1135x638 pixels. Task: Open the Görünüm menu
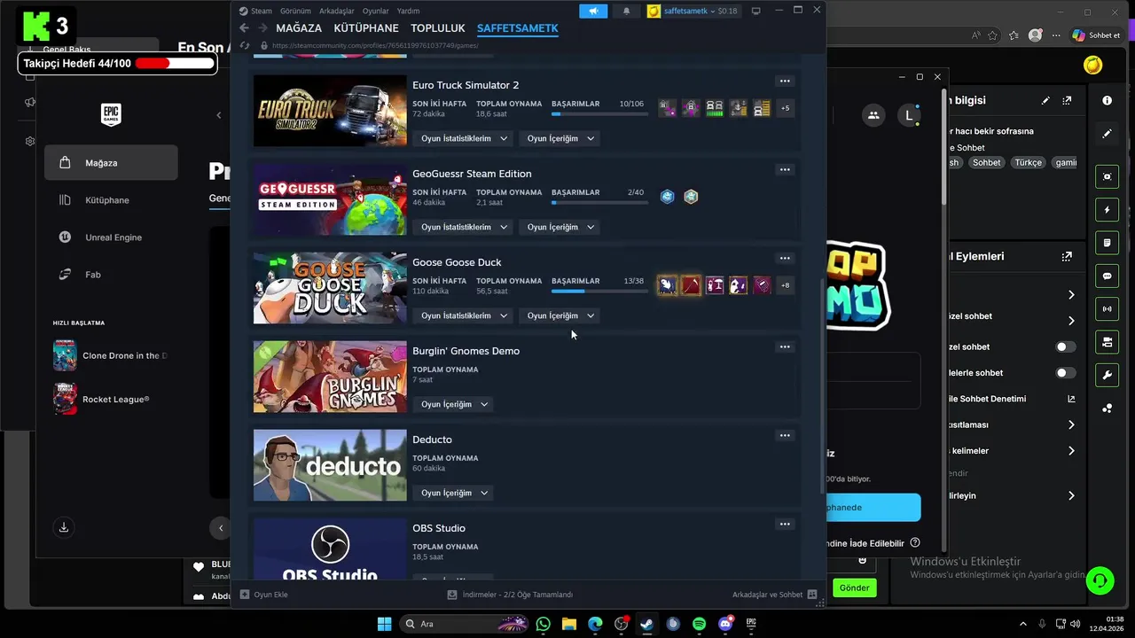coord(295,11)
